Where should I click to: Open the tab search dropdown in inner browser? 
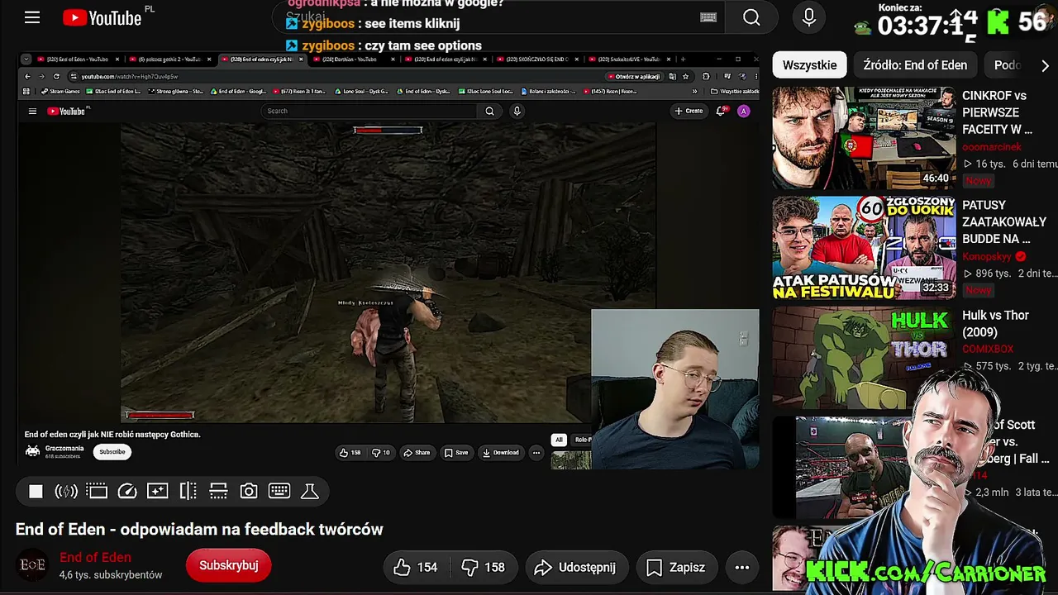[x=26, y=59]
